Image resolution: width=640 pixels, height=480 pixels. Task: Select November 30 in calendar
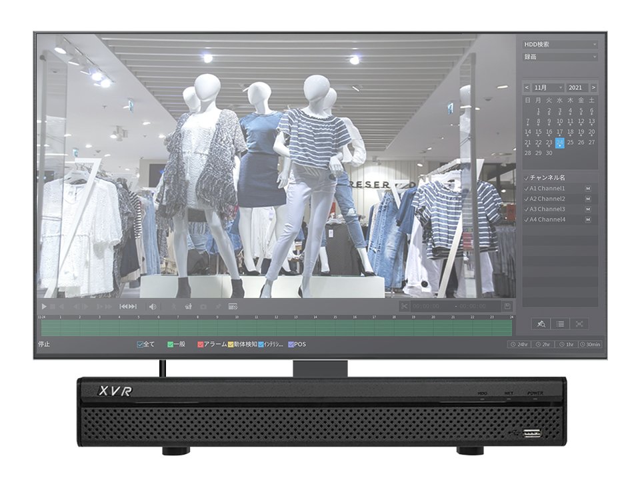[x=549, y=153]
